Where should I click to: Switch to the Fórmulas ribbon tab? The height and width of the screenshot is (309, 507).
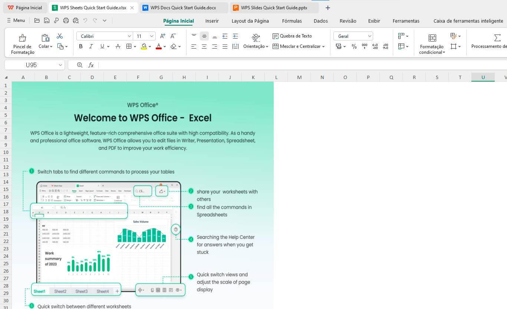click(292, 21)
